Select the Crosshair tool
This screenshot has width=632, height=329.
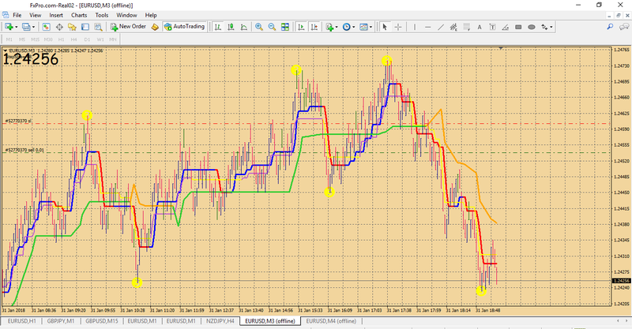(x=399, y=27)
